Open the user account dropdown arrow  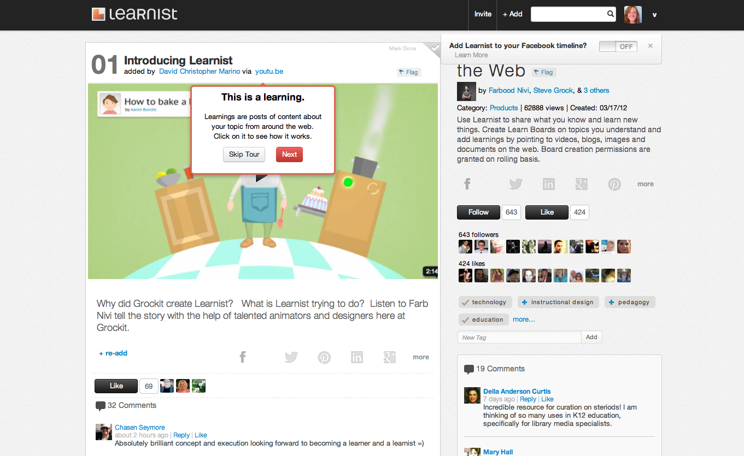point(654,15)
